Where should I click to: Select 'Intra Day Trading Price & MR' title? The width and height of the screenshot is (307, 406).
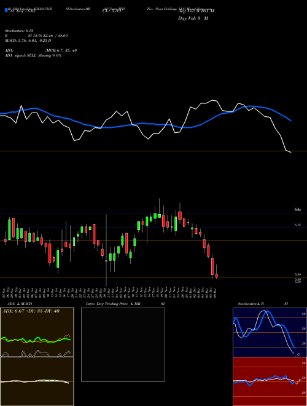coord(113,304)
